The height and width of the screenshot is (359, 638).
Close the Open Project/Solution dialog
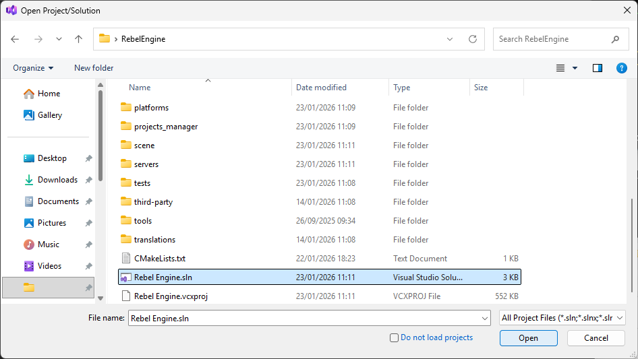(x=627, y=10)
